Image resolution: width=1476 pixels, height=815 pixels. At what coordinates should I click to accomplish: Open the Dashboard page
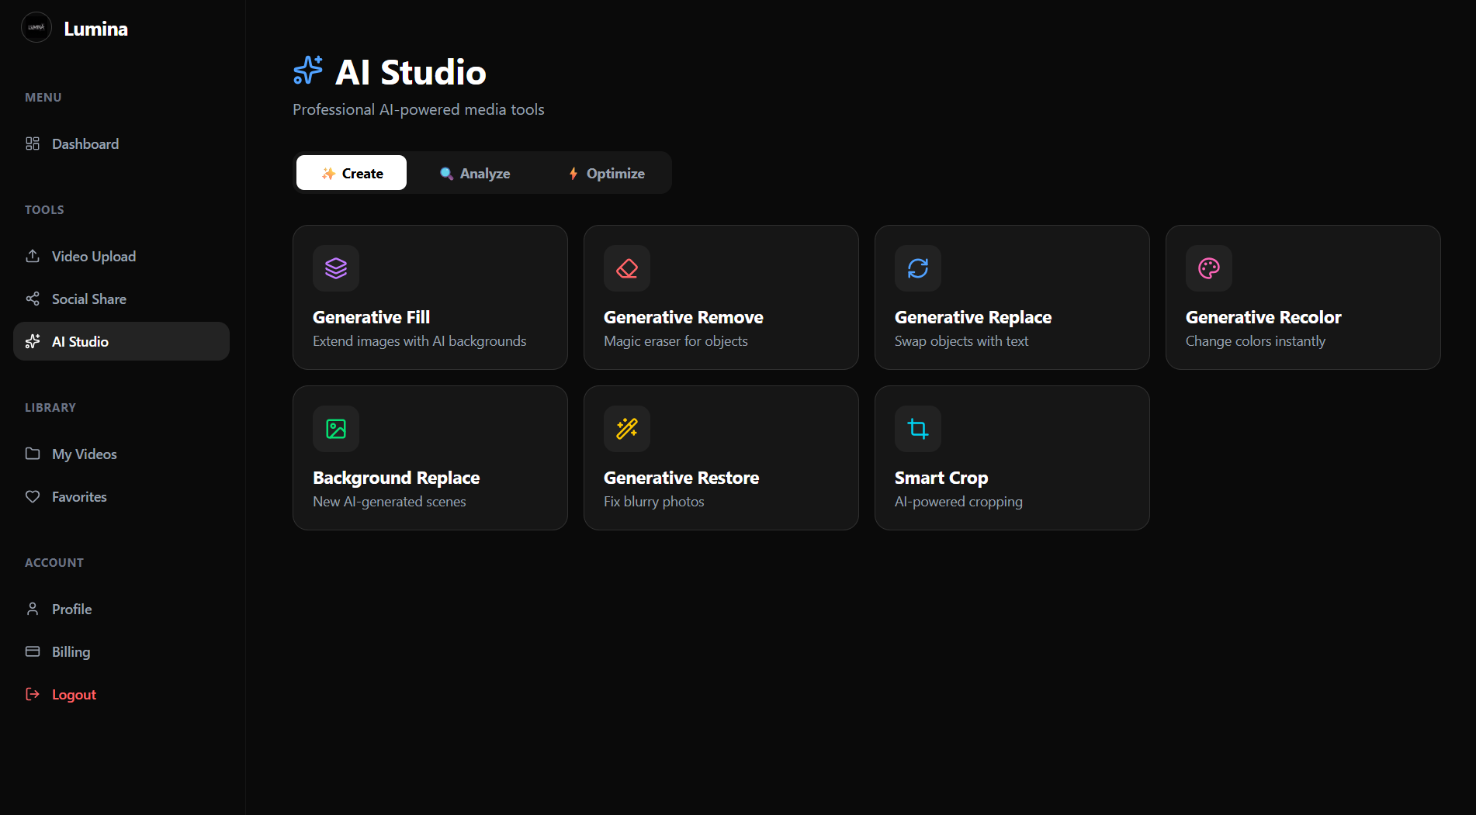[x=85, y=143]
